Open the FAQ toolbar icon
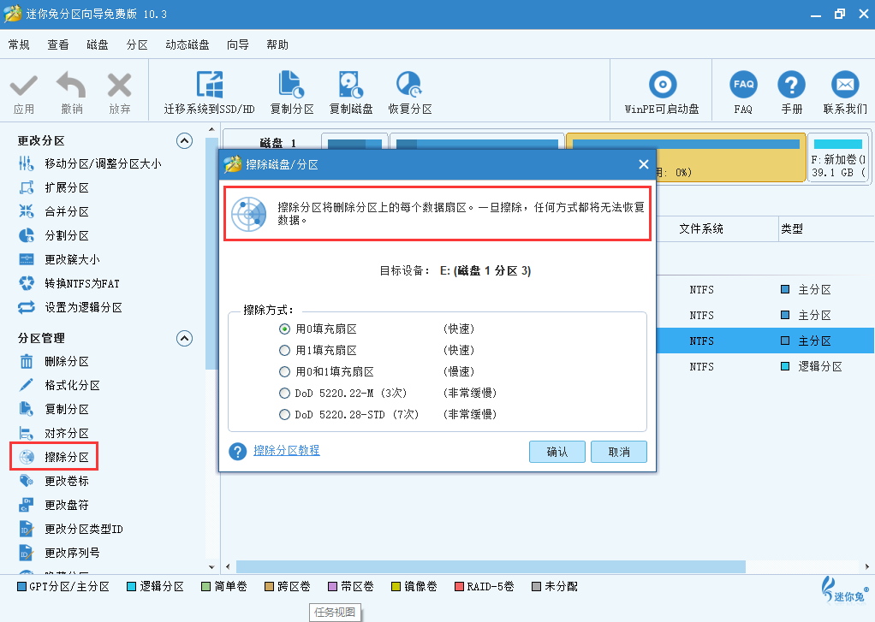 coord(743,85)
